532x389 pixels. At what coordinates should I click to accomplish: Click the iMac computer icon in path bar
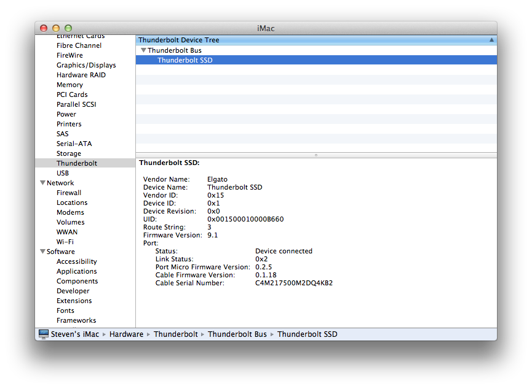pyautogui.click(x=44, y=334)
